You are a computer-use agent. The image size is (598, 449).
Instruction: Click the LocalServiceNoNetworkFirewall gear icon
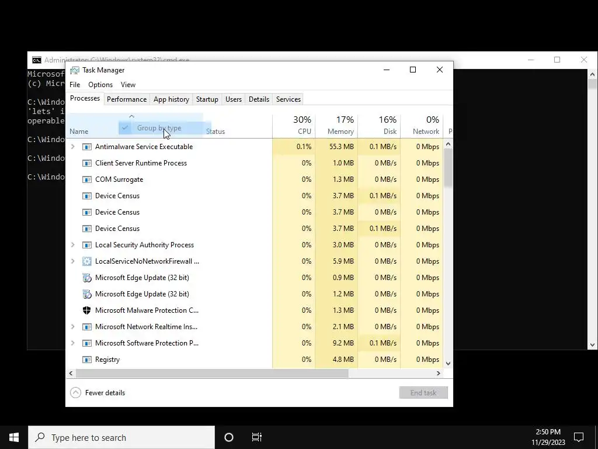coord(87,261)
